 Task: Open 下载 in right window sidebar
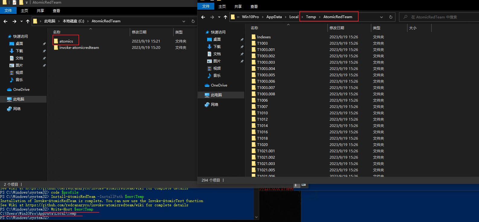point(217,47)
